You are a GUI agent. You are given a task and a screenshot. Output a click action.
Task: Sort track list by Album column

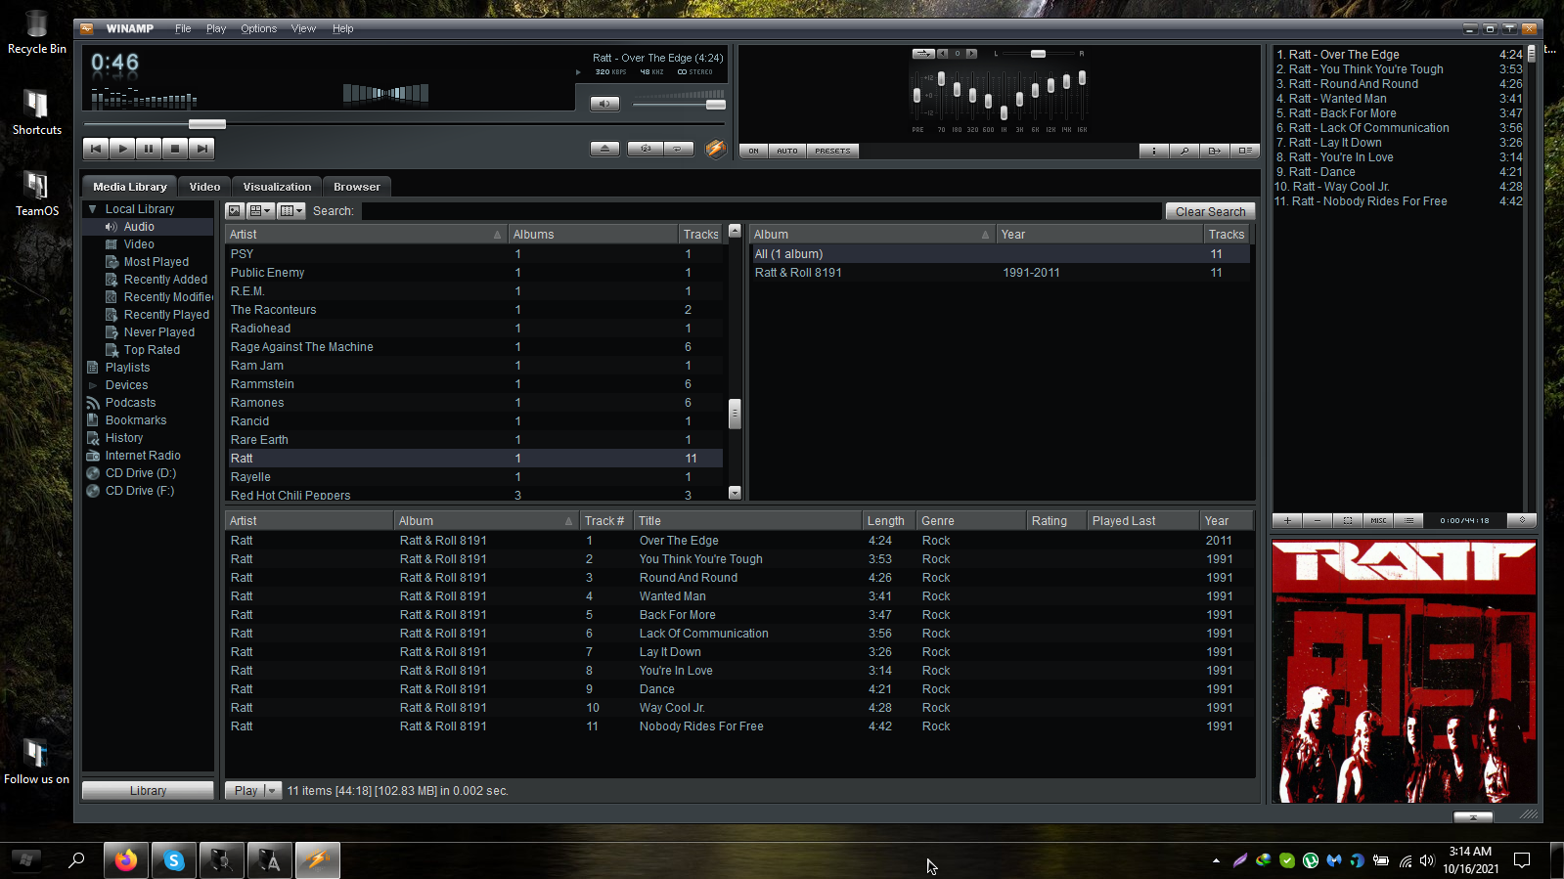(485, 521)
